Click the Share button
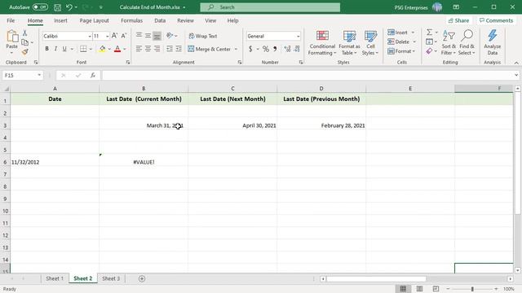 pos(458,20)
